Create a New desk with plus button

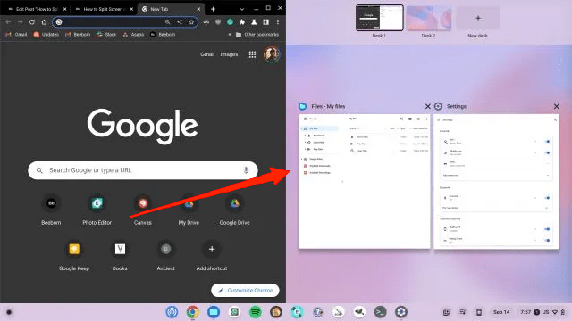tap(478, 18)
